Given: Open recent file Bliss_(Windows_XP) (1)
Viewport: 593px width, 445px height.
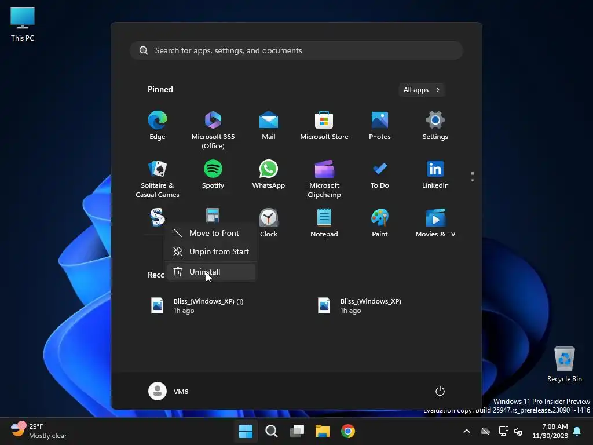Looking at the screenshot, I should point(197,306).
